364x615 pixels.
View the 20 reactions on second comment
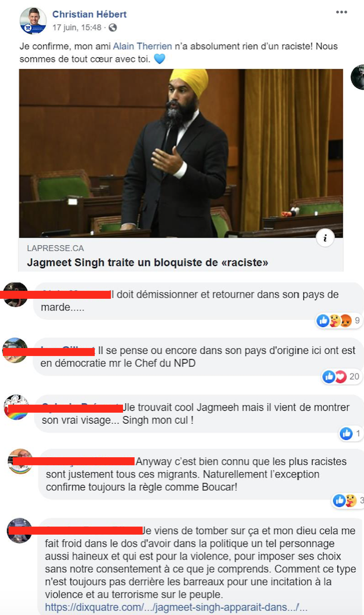coord(341,376)
